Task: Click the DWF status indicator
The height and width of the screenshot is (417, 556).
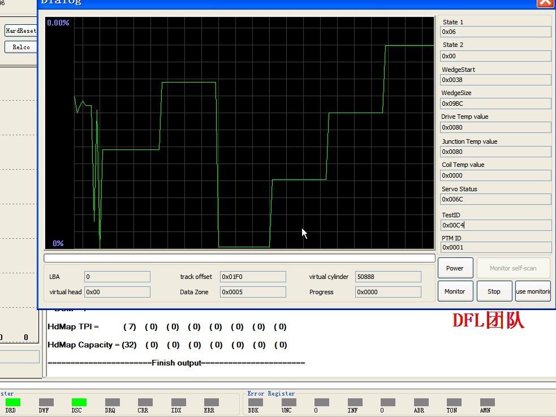Action: coord(46,402)
